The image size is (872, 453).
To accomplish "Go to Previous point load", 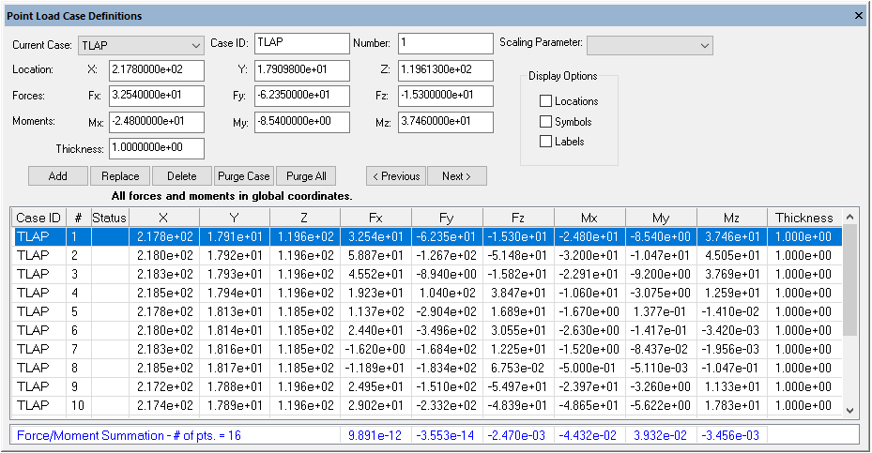I will [395, 176].
